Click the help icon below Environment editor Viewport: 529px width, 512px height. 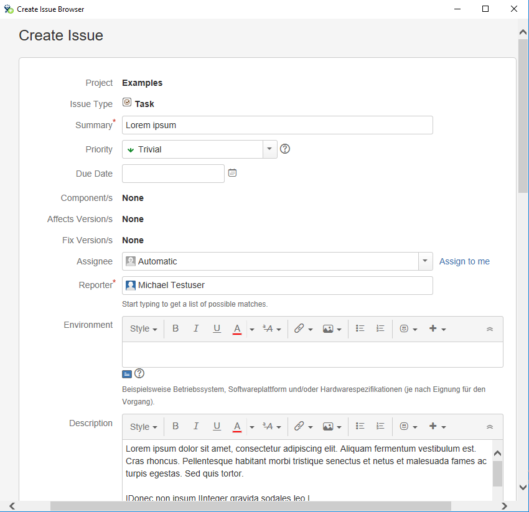click(139, 373)
